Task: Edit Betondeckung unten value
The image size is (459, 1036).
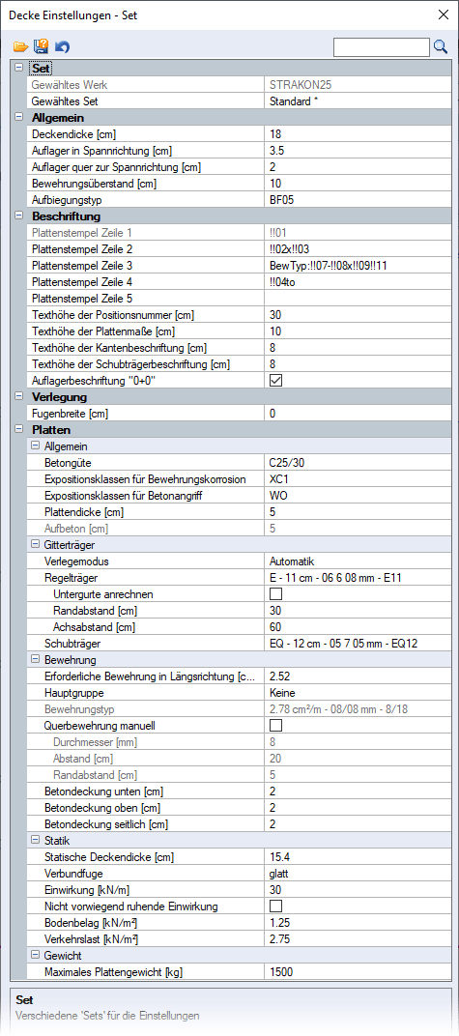Action: 356,791
